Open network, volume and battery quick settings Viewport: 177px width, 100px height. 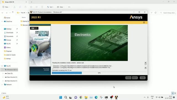pyautogui.click(x=159, y=97)
